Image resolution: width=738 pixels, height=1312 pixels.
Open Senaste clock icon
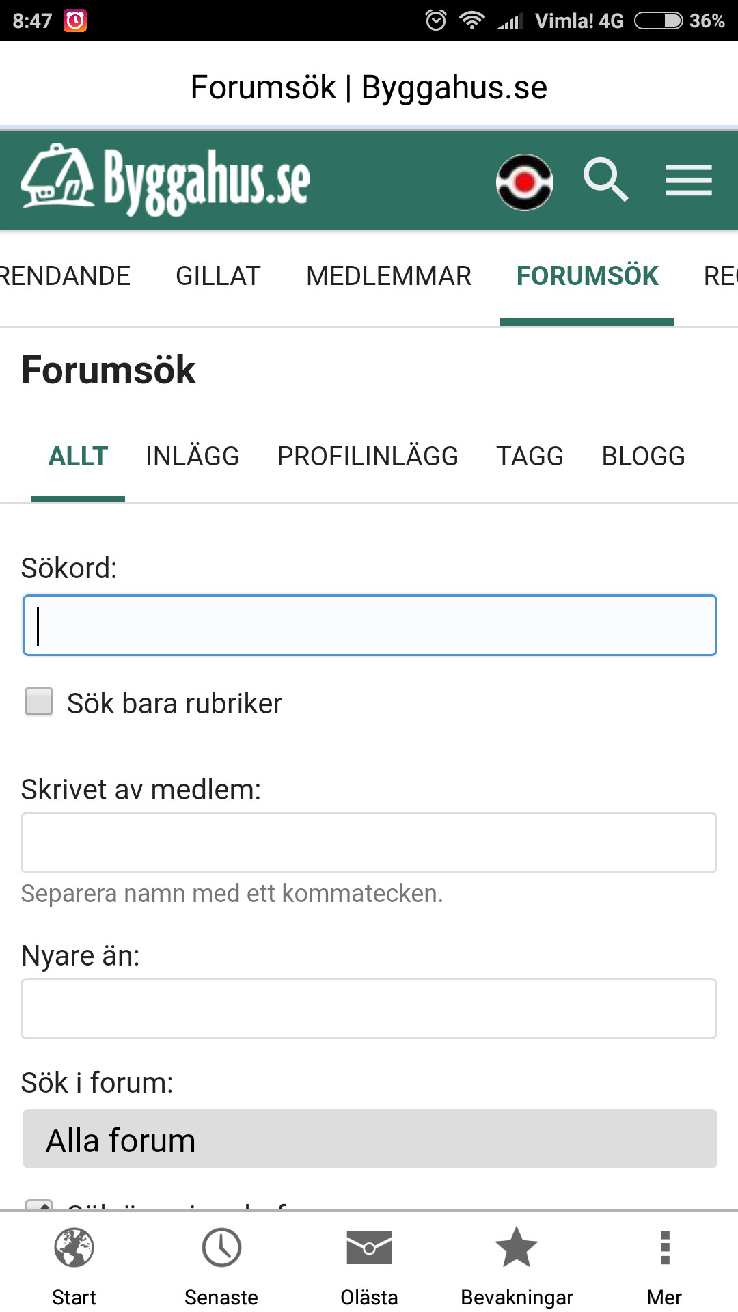click(x=221, y=1248)
